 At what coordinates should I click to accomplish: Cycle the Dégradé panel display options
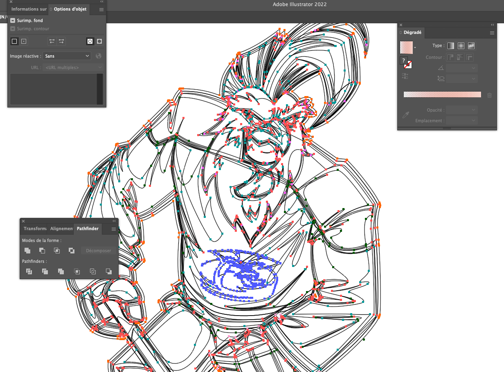[401, 33]
